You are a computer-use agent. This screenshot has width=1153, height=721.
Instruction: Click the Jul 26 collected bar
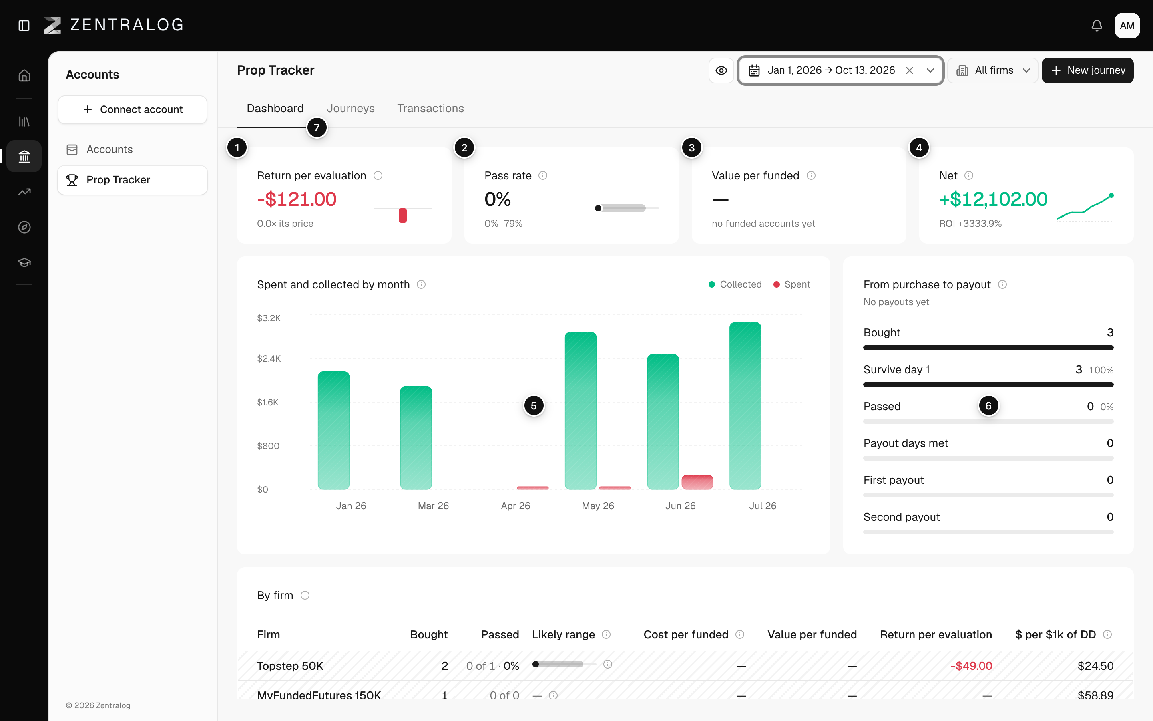point(745,406)
